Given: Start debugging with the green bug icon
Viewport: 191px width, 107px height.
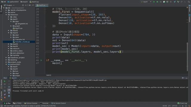Looking at the screenshot, I should coord(157,2).
